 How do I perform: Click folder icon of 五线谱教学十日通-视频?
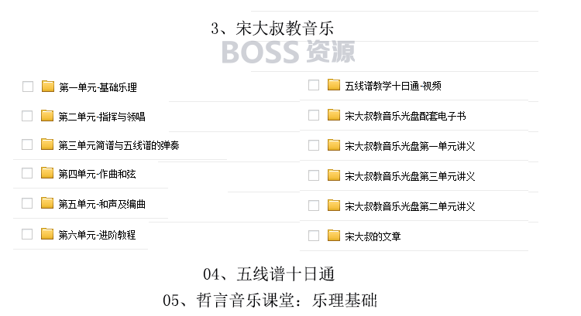point(334,85)
